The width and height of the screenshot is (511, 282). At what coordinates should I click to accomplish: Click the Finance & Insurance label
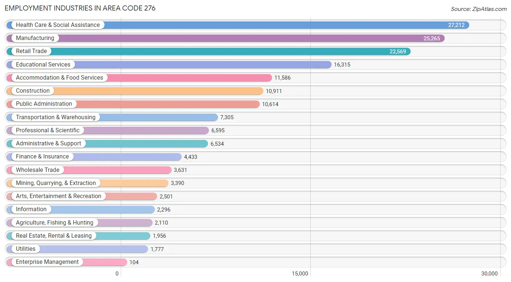42,156
